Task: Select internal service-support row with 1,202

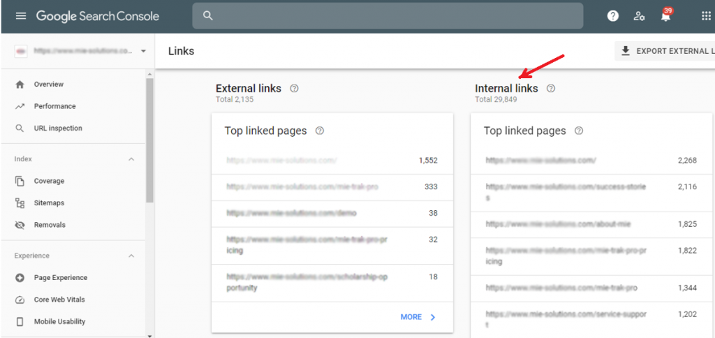Action: [x=592, y=320]
